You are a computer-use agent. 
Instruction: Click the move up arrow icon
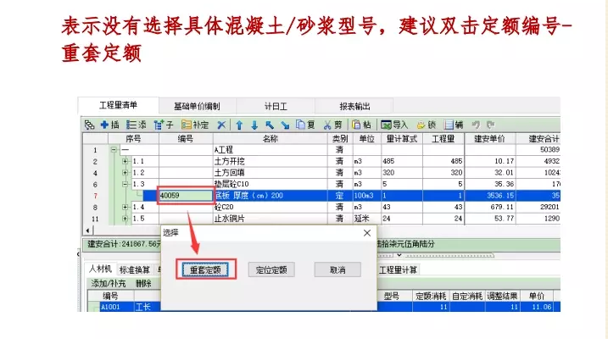[240, 125]
